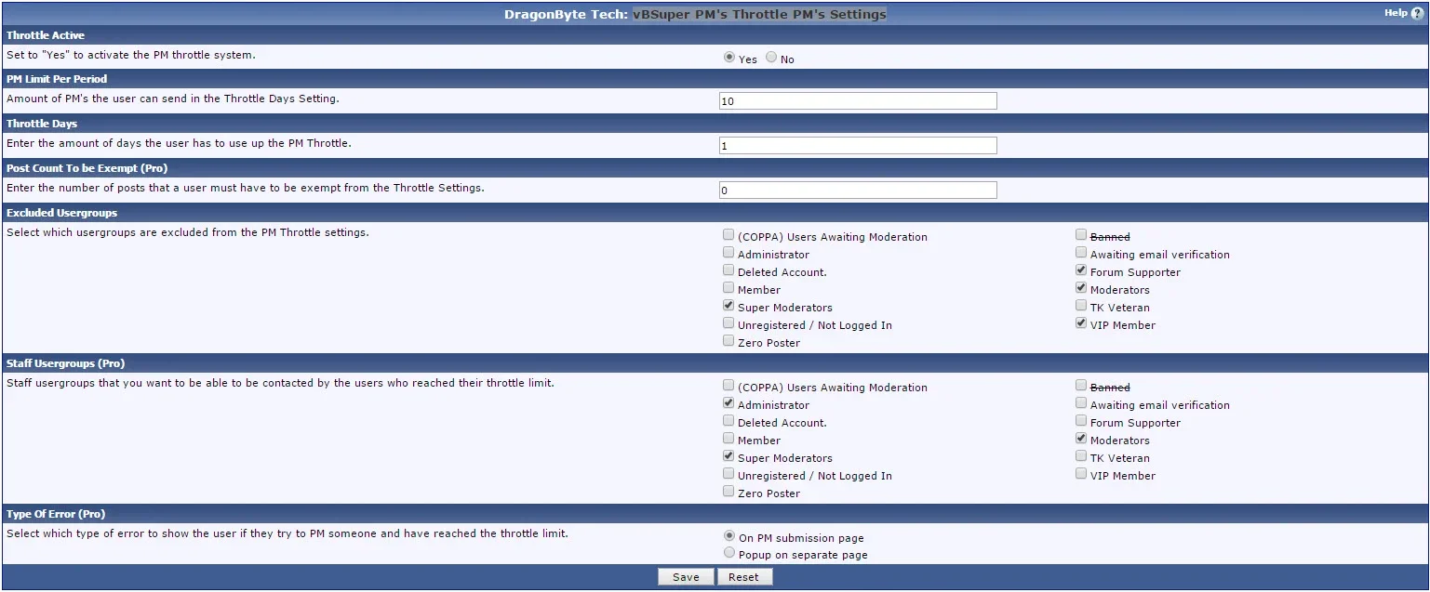Screen dimensions: 1430x592
Task: Select Yes for Throttle Active
Action: [x=729, y=58]
